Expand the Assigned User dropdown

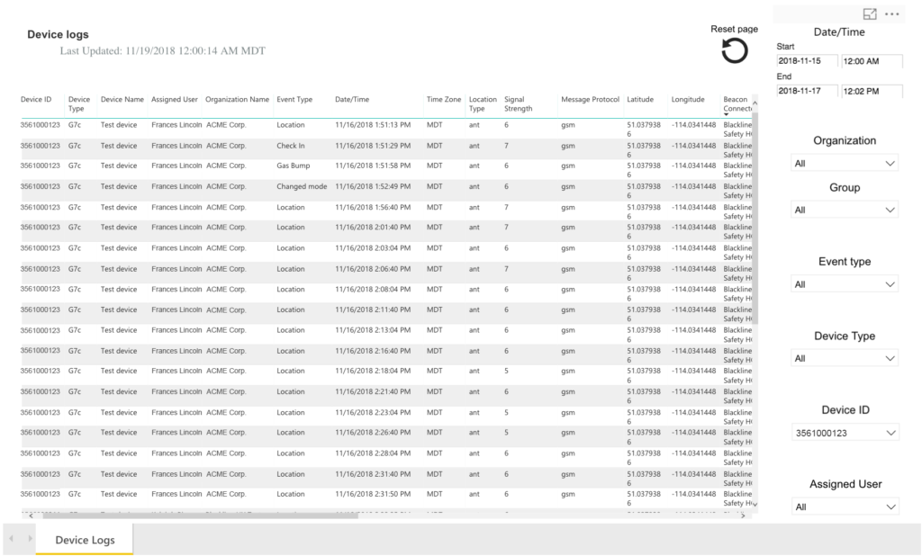point(843,506)
